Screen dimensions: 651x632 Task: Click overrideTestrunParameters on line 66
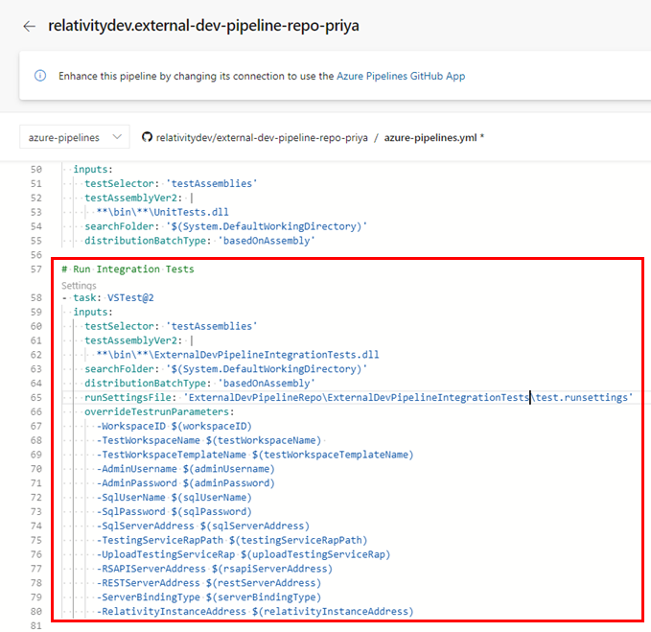point(159,411)
